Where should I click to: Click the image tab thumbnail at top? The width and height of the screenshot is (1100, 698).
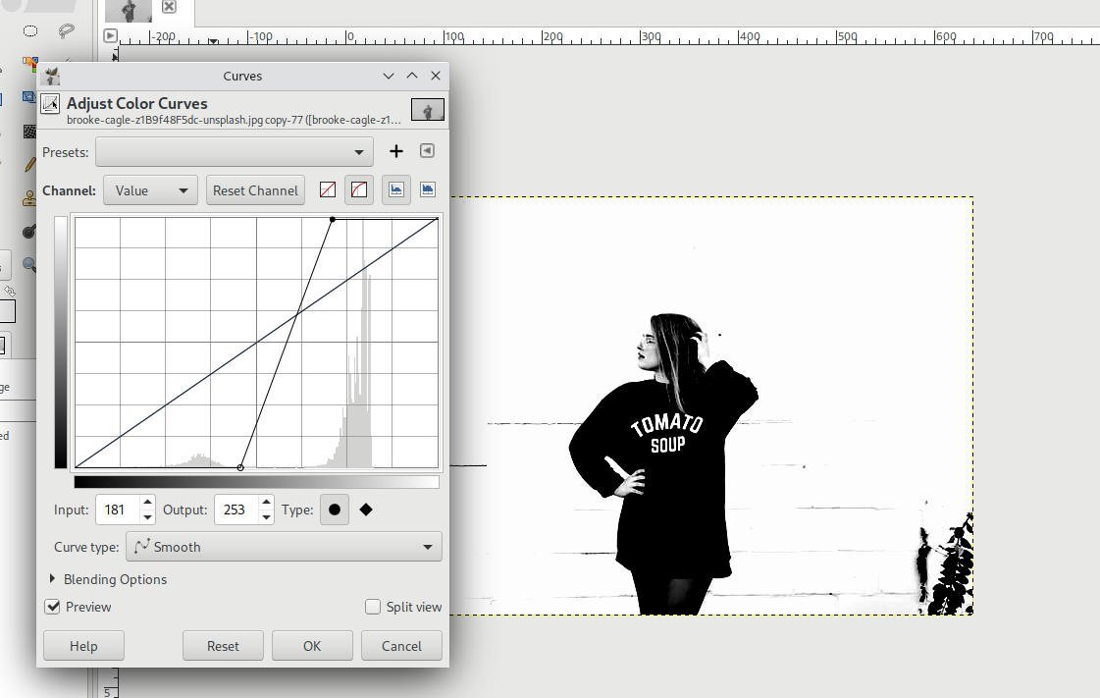(129, 11)
